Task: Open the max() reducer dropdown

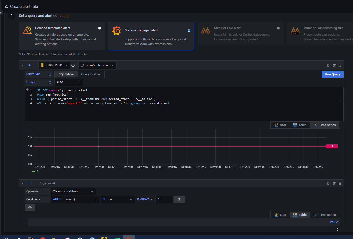Action: coord(82,199)
